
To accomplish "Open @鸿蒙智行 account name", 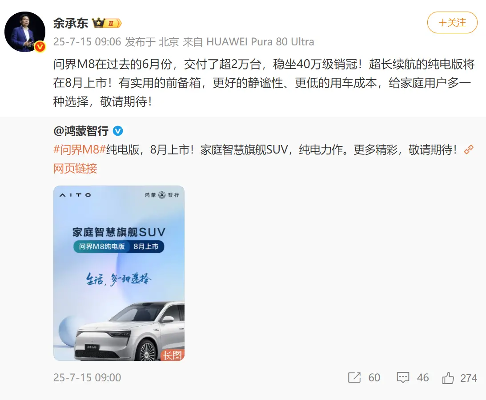I will 81,131.
